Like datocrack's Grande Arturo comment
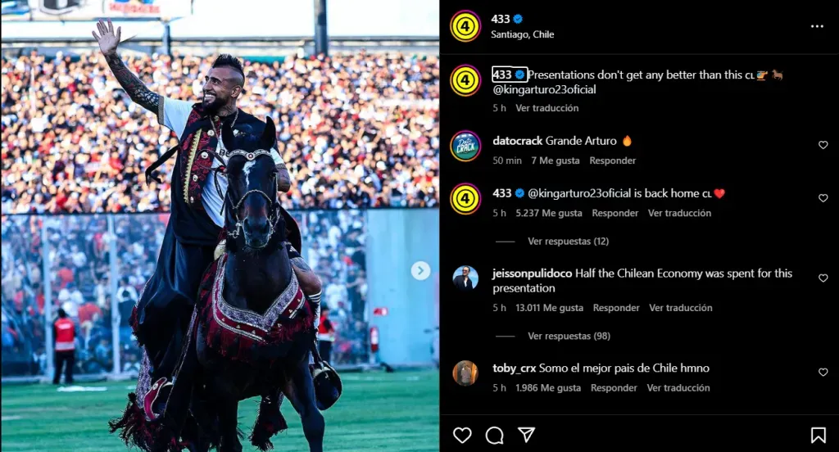Image resolution: width=839 pixels, height=452 pixels. click(823, 145)
